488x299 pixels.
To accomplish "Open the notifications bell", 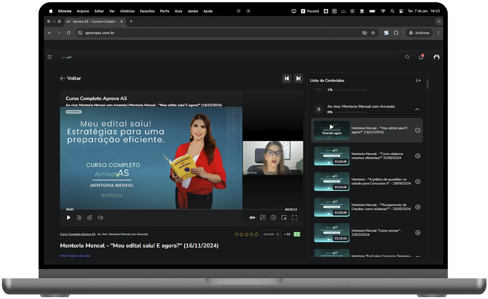I will tap(421, 57).
